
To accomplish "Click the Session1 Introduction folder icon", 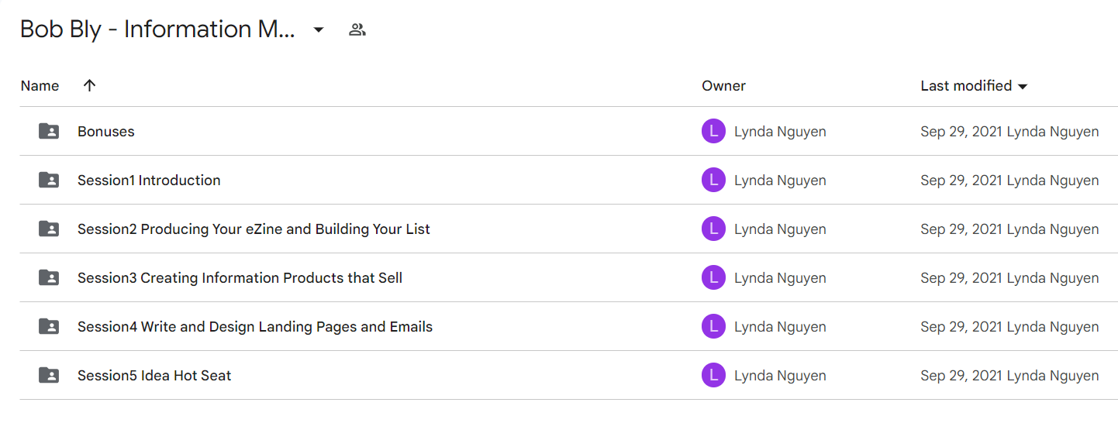I will [49, 180].
